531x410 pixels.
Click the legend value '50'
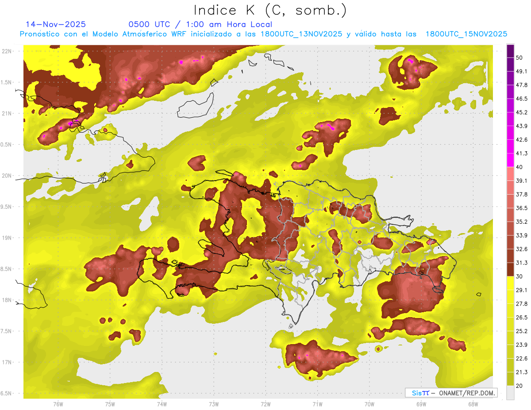point(519,58)
